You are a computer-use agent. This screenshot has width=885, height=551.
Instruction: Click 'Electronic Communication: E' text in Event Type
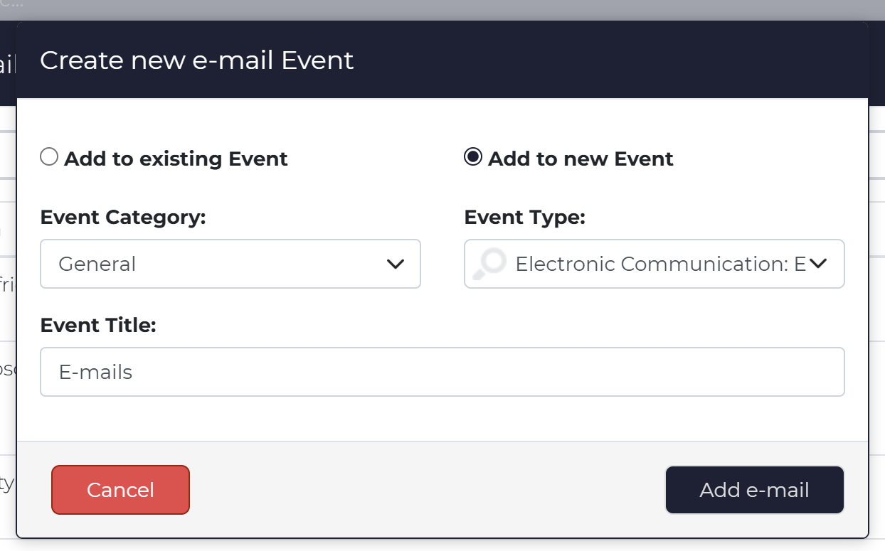tap(660, 264)
